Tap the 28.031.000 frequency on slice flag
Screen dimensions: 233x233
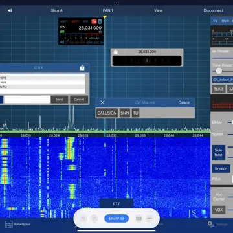[x=90, y=28]
